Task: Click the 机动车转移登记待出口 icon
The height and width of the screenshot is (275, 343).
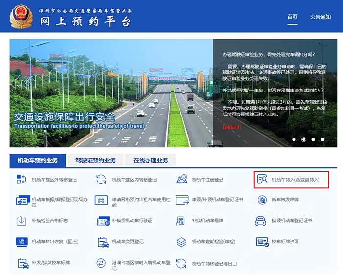Action: pyautogui.click(x=181, y=263)
